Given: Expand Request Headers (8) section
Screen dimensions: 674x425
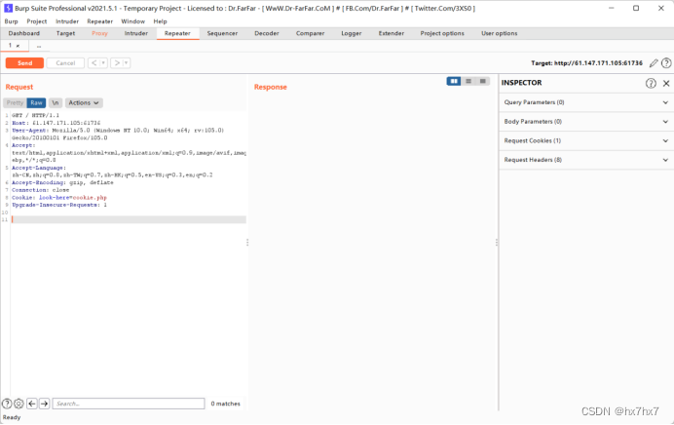Looking at the screenshot, I should pyautogui.click(x=585, y=160).
